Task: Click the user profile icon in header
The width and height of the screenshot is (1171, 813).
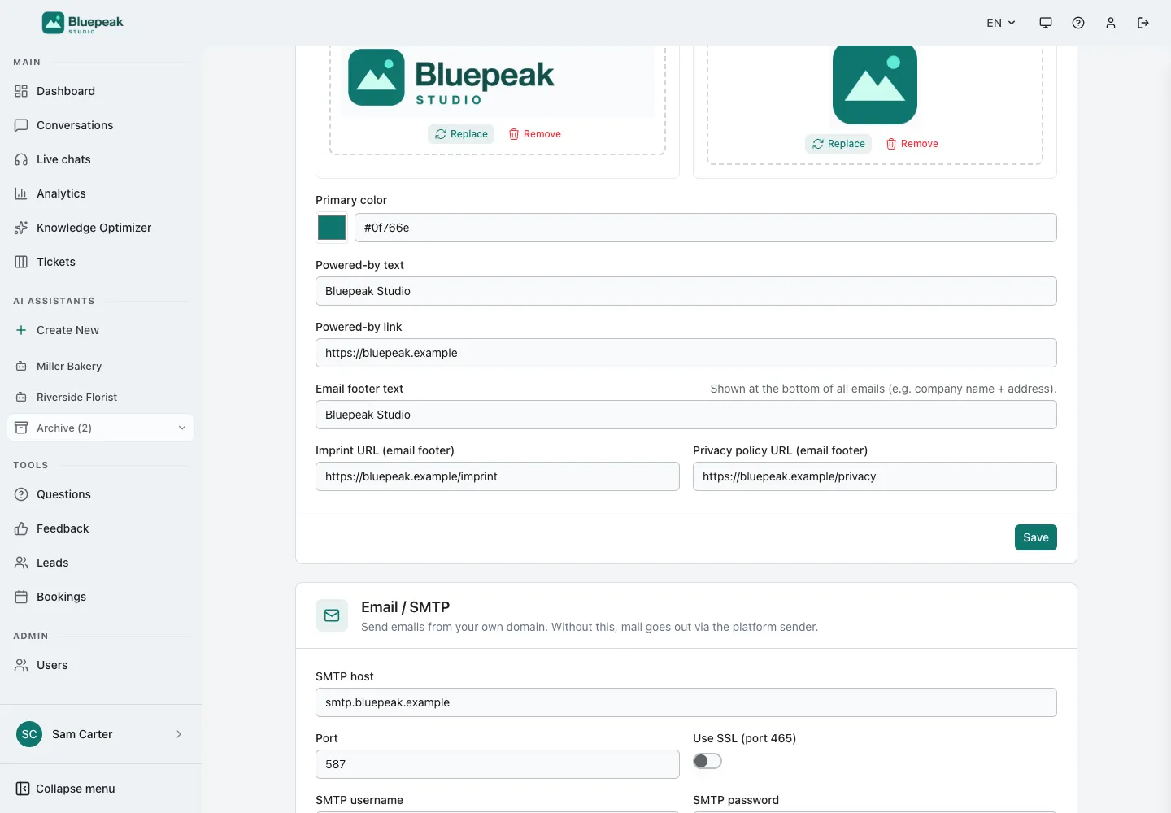Action: [x=1111, y=23]
